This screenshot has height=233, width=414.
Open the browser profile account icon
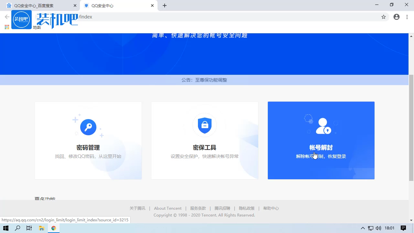point(396,17)
